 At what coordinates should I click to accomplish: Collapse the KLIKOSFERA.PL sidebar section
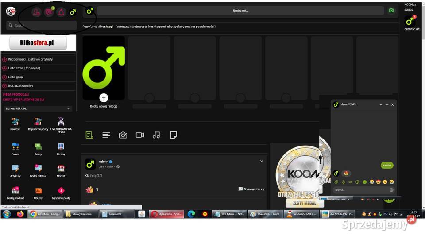[x=68, y=108]
